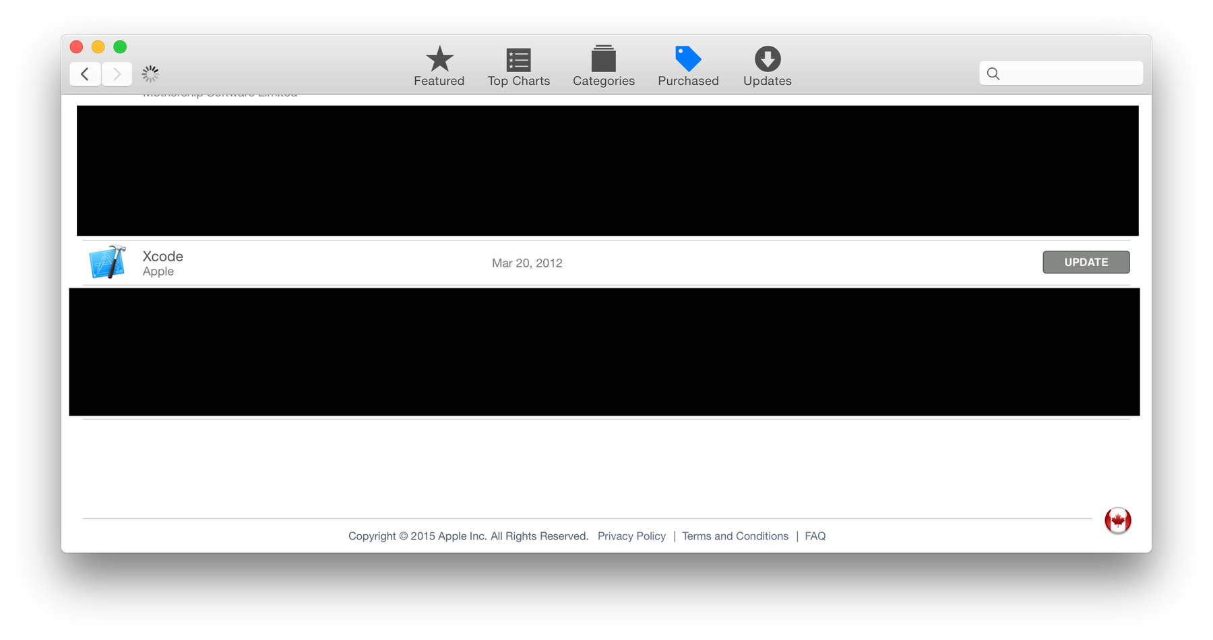The height and width of the screenshot is (640, 1213).
Task: Open the Top Charts tab
Action: [518, 66]
